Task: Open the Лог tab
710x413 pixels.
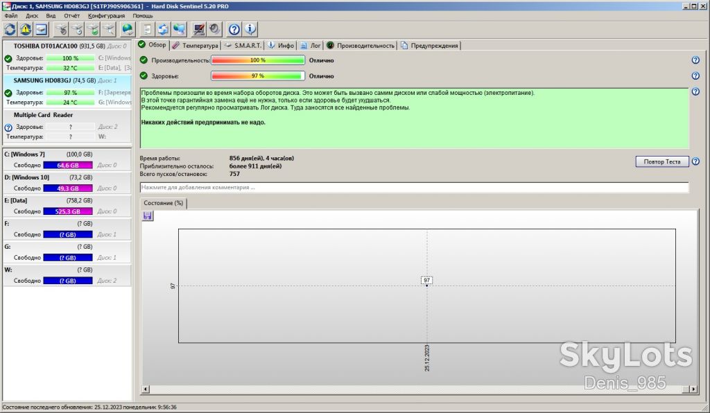Action: pyautogui.click(x=311, y=46)
